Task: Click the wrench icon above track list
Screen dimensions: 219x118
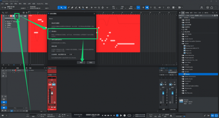Action: (3, 13)
